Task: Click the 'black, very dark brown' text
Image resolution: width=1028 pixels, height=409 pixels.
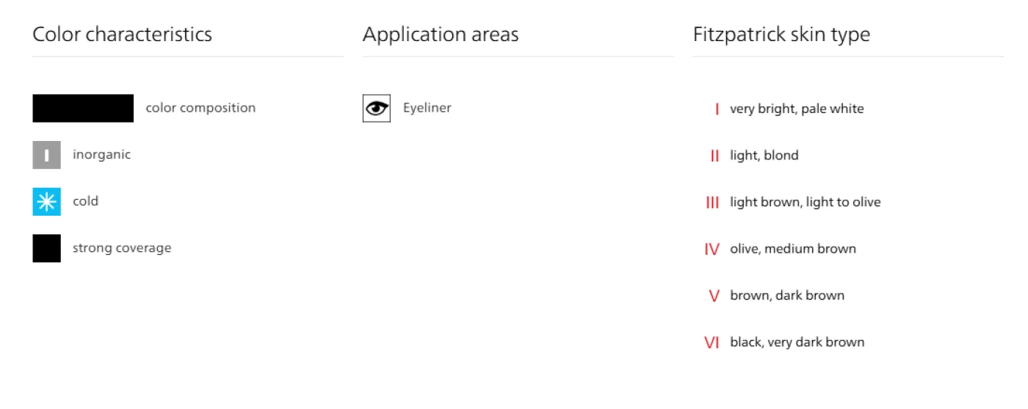Action: pyautogui.click(x=797, y=342)
